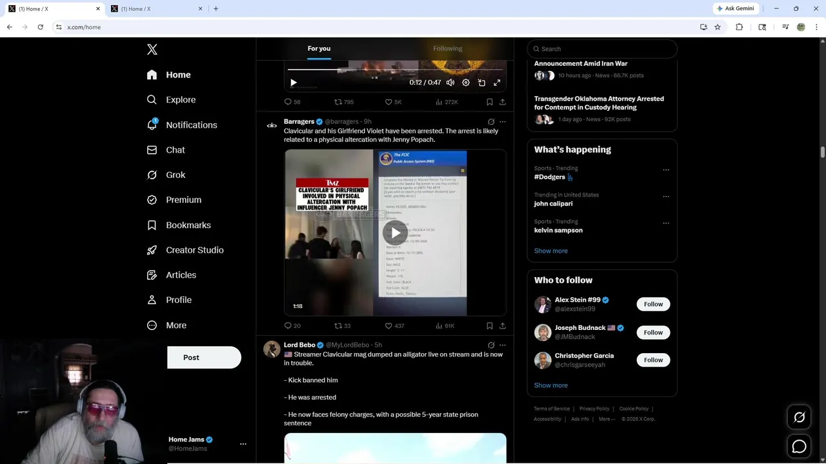Repost Barragers post with 33 reposts
This screenshot has width=826, height=464.
point(342,326)
